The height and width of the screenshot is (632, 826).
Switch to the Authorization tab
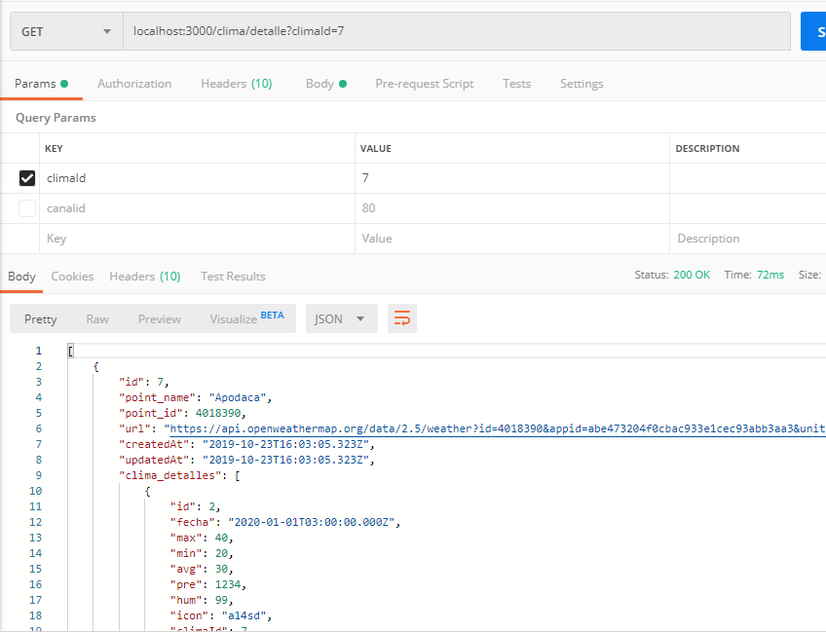[134, 84]
